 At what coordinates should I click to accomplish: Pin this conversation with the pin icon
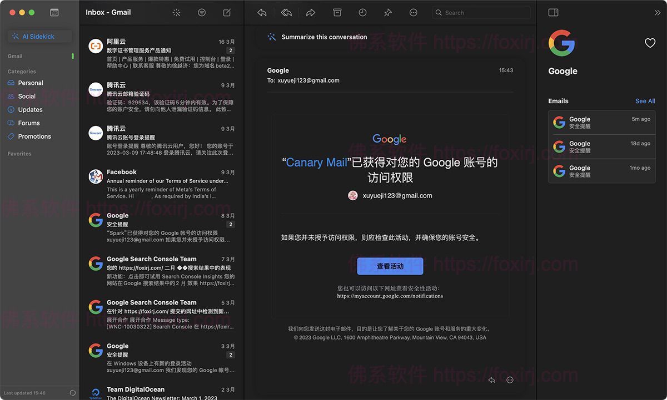tap(387, 12)
